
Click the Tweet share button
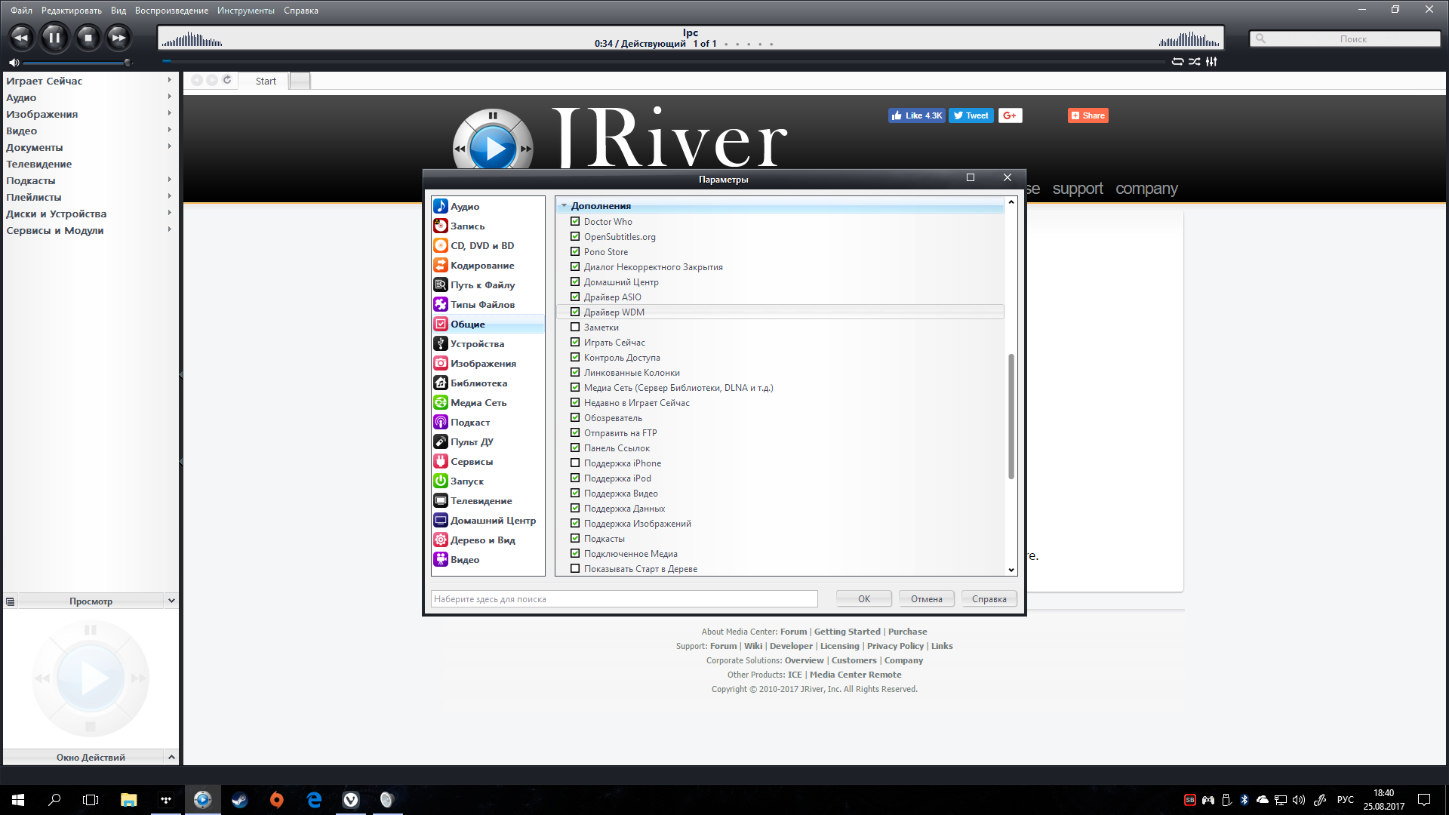click(971, 115)
